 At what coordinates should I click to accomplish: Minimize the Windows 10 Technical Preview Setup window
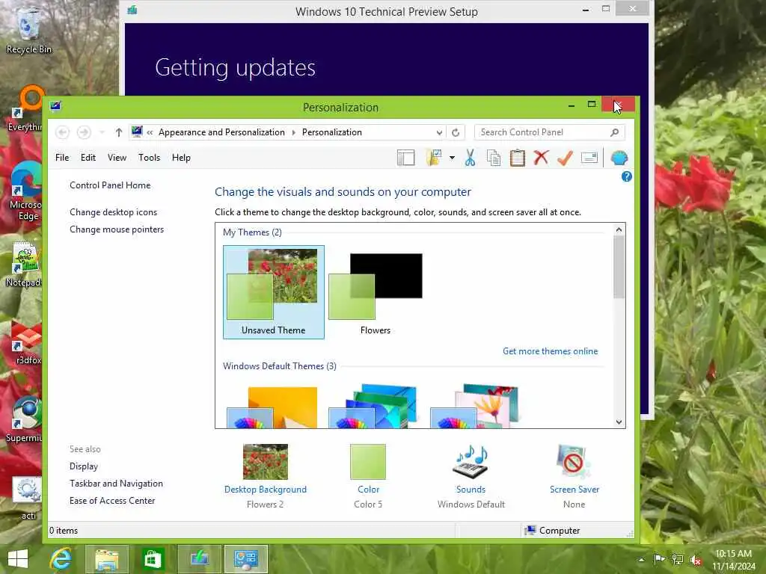click(x=585, y=9)
